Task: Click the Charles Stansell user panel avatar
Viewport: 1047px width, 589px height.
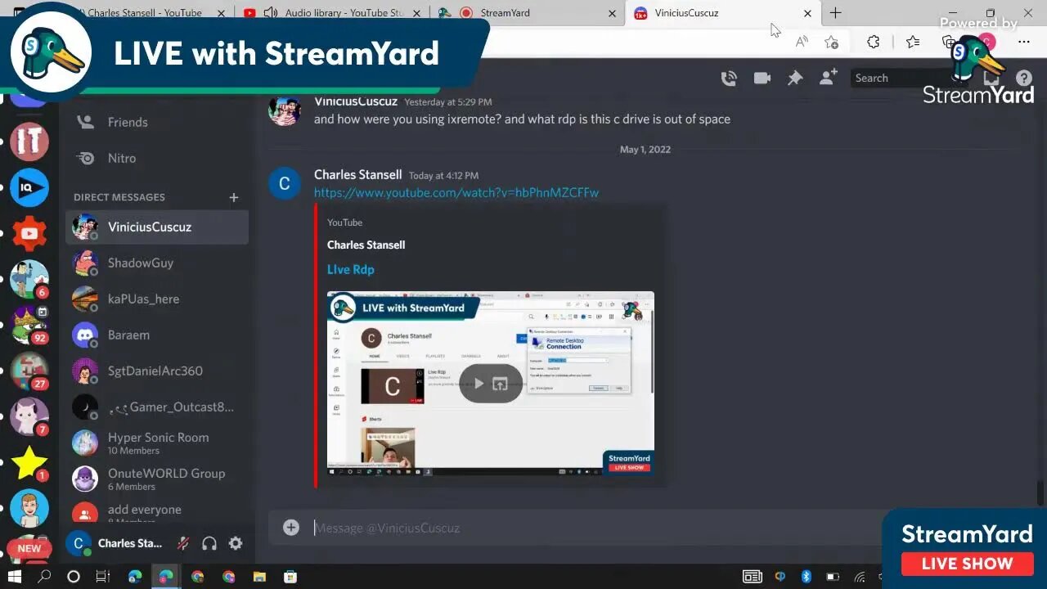Action: [x=79, y=543]
